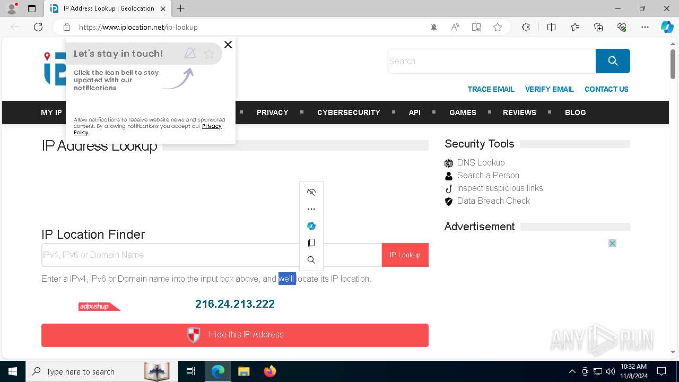This screenshot has height=382, width=679.
Task: Open CYBERSECURITY menu item
Action: pos(349,112)
